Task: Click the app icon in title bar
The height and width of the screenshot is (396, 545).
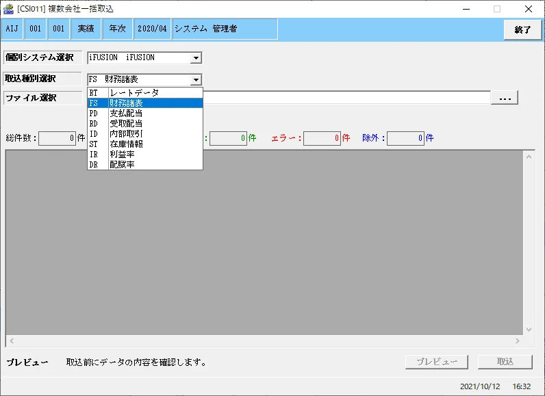Action: point(8,9)
